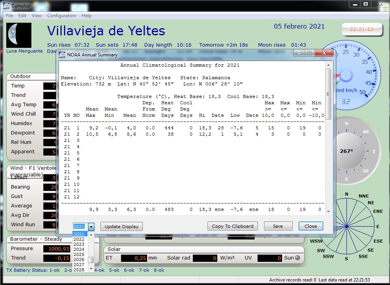Select 2026 in the year list
390x285 pixels.
[80, 260]
